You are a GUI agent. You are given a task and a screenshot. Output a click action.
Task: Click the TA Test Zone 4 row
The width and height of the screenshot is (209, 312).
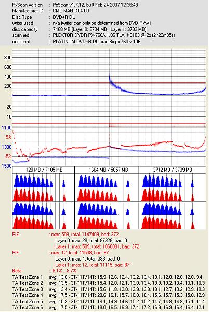(109, 295)
